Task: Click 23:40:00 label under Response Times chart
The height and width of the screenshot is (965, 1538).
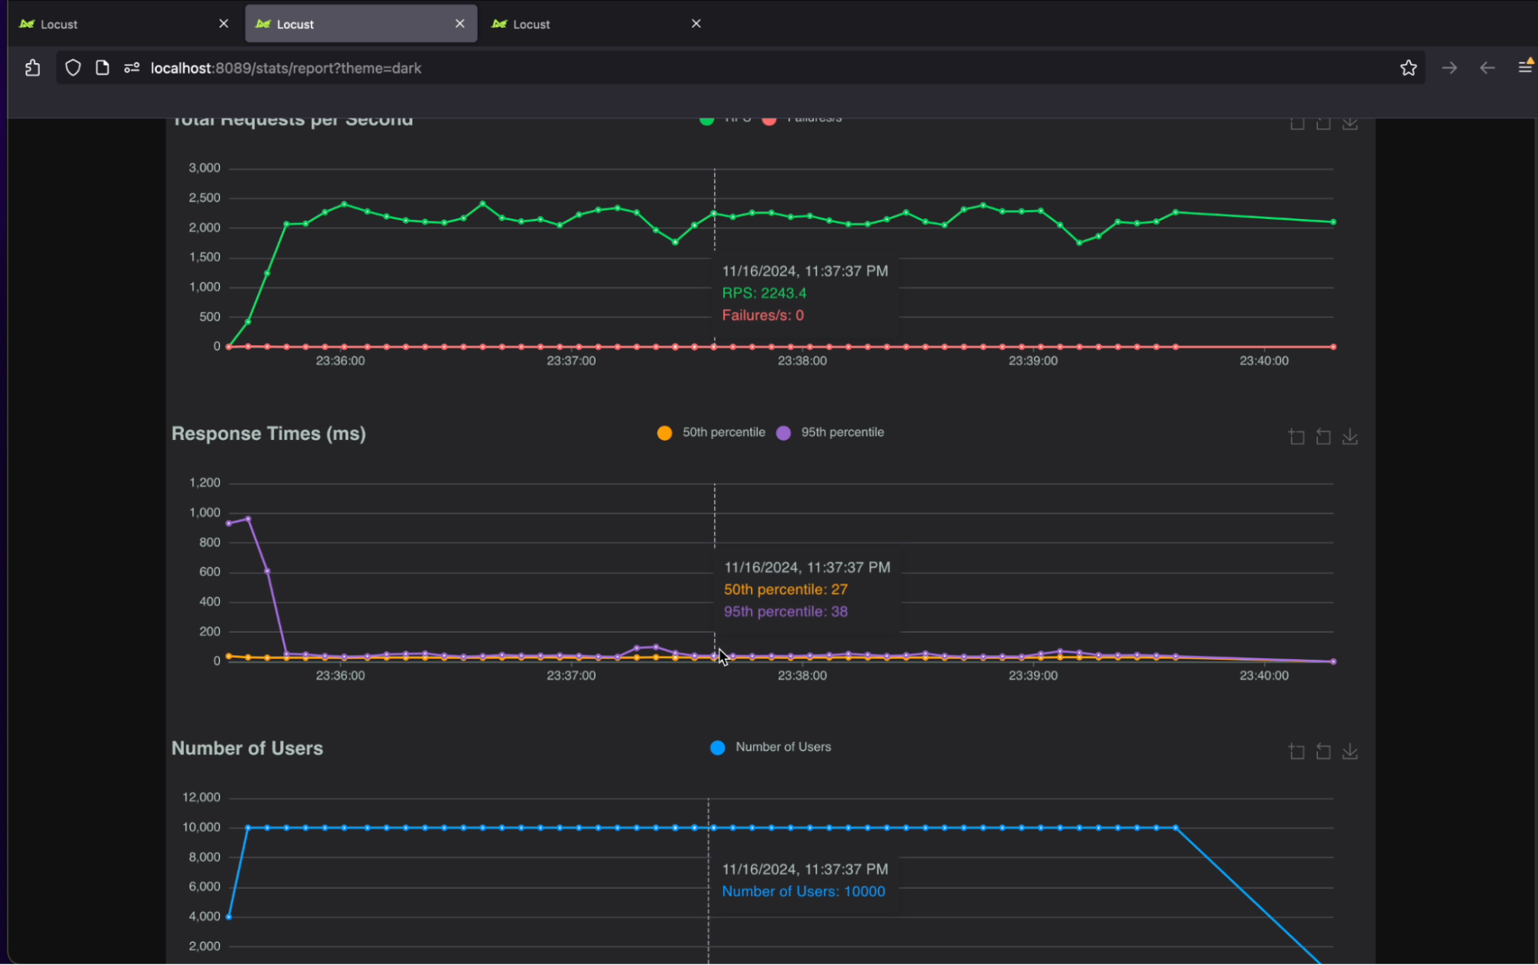Action: point(1264,676)
